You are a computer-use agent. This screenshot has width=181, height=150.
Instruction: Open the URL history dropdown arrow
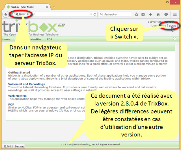91,14
